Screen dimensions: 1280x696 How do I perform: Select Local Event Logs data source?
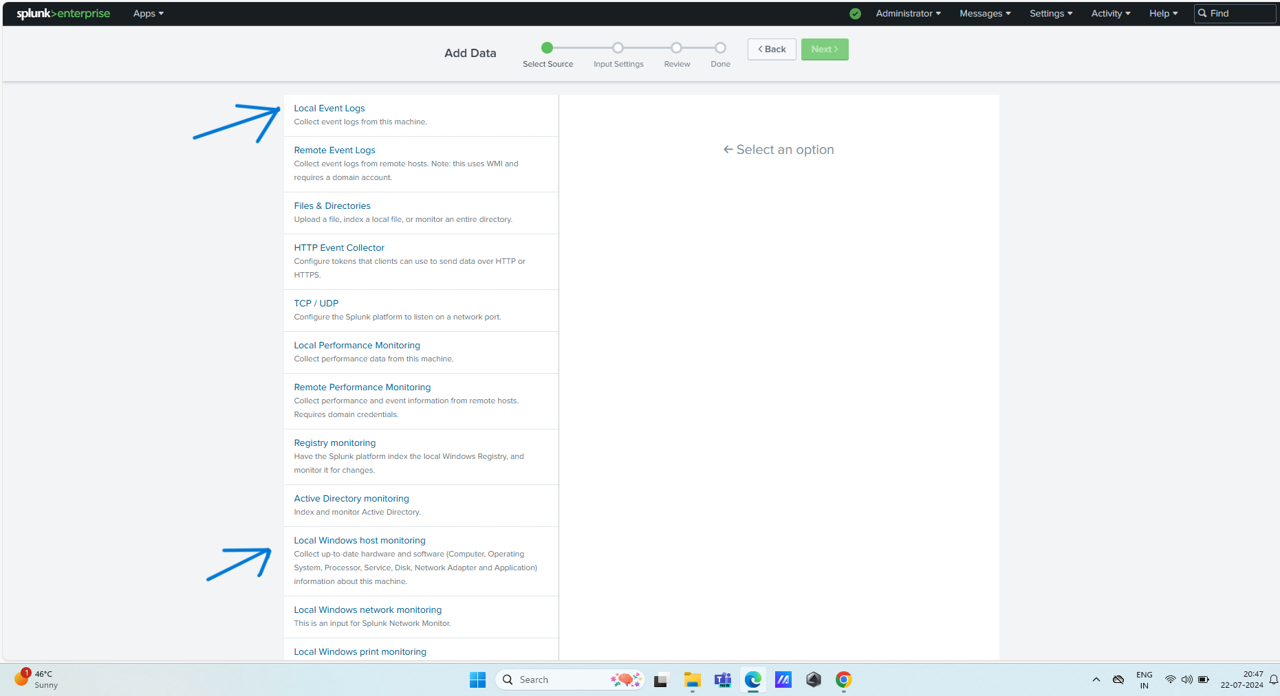click(x=329, y=108)
